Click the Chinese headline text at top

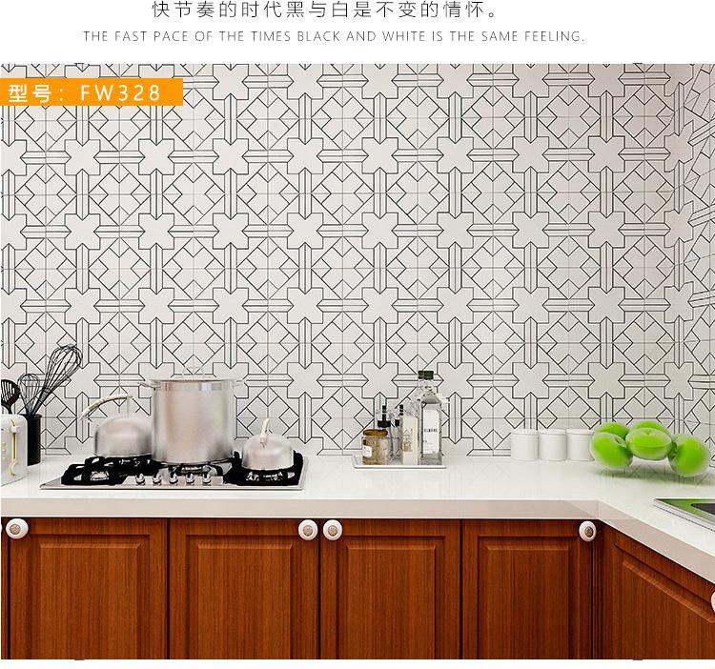click(x=325, y=10)
